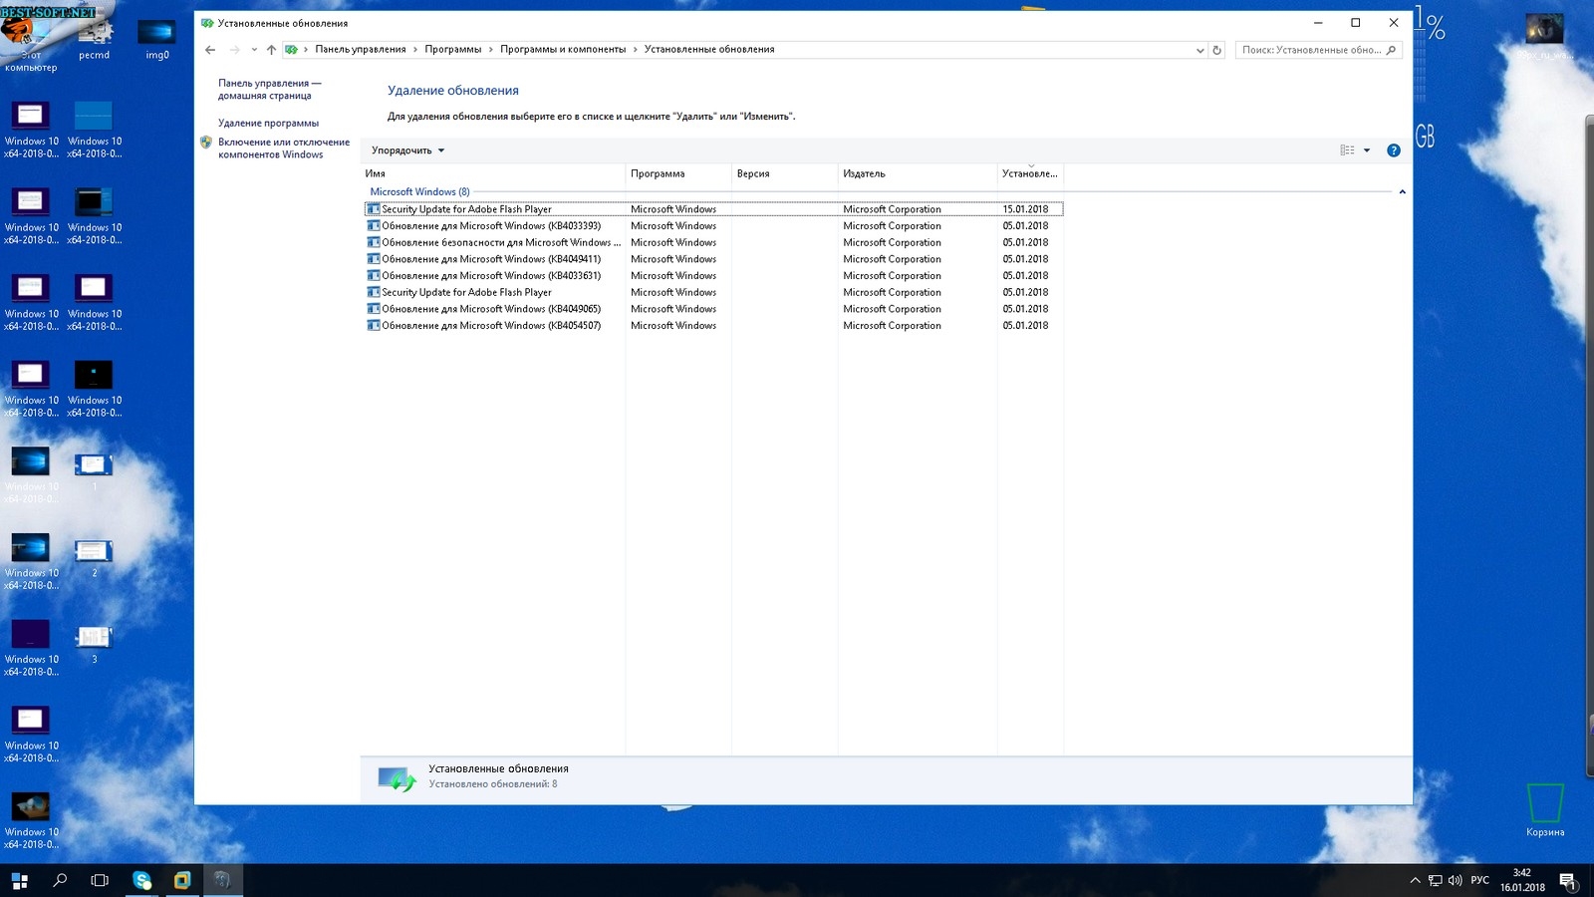Open the view options dropdown arrow
This screenshot has height=897, width=1594.
point(1367,150)
